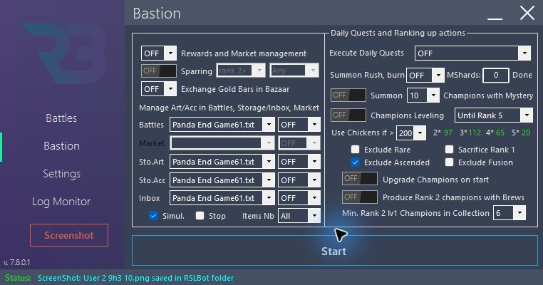Viewport: 543px width, 285px height.
Task: Open Inbox file dropdown
Action: (x=222, y=198)
